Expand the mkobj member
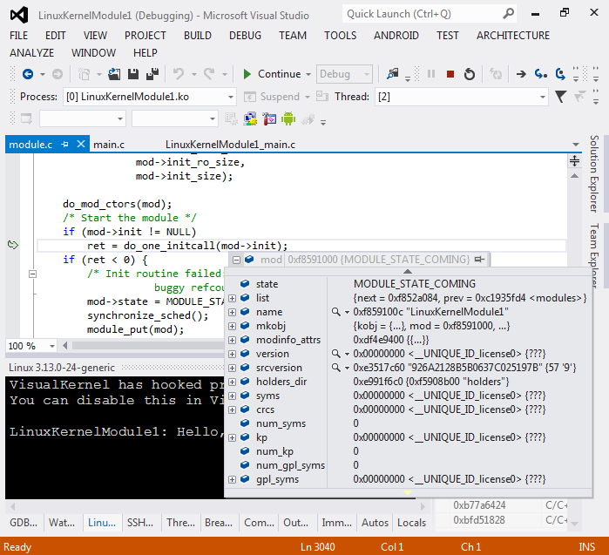The width and height of the screenshot is (609, 555). 233,326
